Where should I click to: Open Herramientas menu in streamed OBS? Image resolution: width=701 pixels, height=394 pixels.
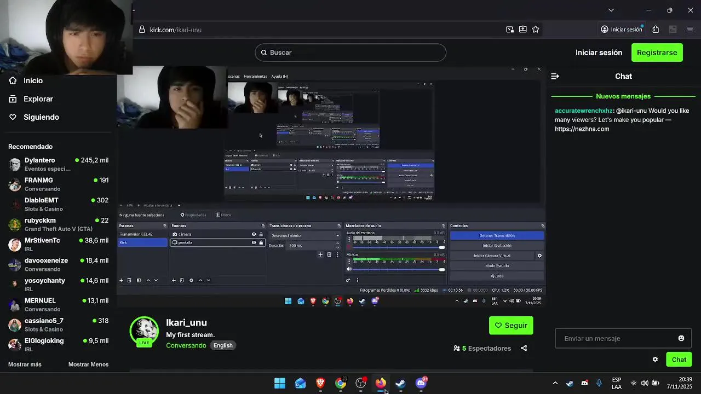click(256, 76)
